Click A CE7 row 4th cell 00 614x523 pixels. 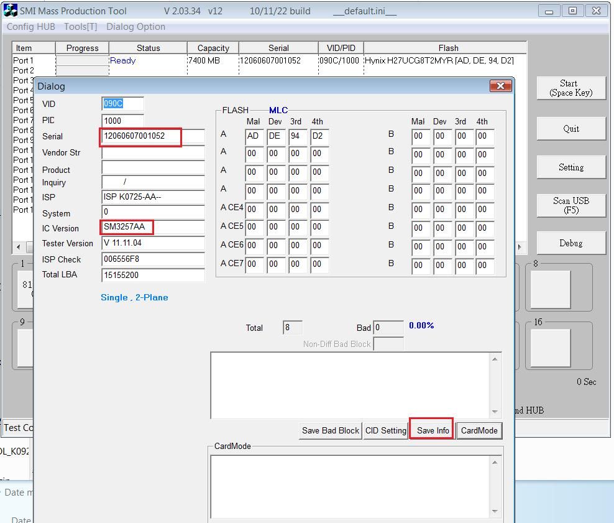[319, 264]
